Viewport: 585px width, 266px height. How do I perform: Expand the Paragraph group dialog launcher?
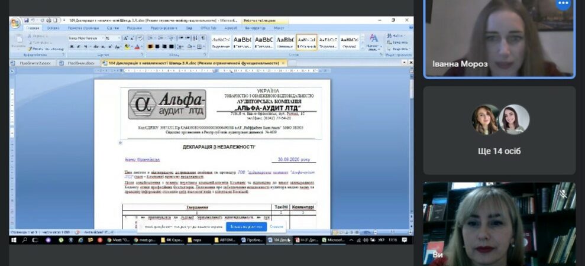click(205, 54)
